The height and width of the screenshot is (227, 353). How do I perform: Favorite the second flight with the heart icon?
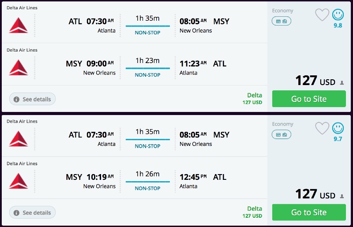pos(322,128)
